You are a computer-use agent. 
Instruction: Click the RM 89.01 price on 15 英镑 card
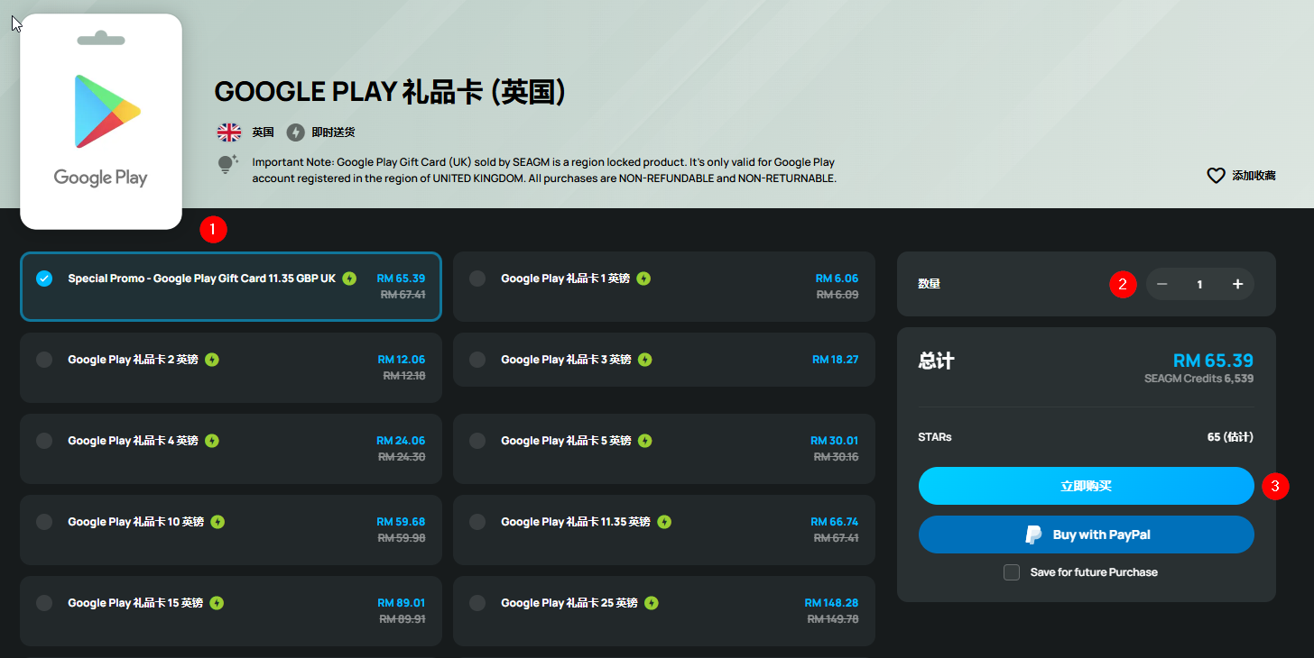pyautogui.click(x=402, y=603)
